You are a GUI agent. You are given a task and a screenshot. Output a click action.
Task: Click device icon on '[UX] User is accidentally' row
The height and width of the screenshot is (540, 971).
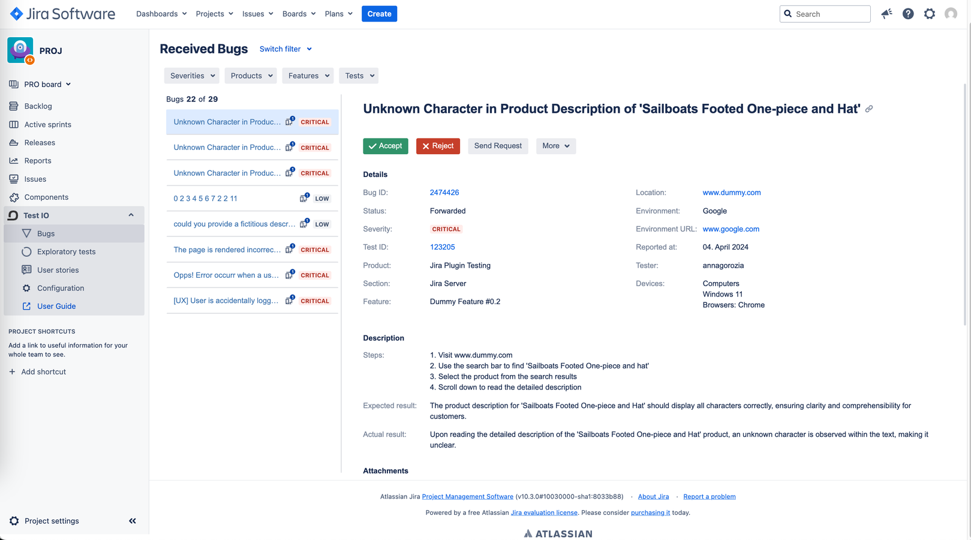pyautogui.click(x=290, y=299)
